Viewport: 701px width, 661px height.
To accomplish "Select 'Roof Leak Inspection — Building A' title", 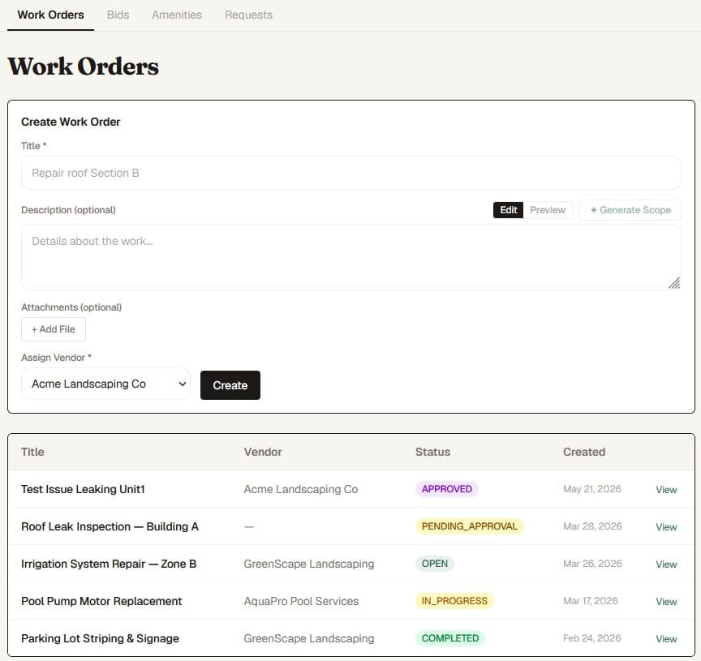I will pos(110,526).
